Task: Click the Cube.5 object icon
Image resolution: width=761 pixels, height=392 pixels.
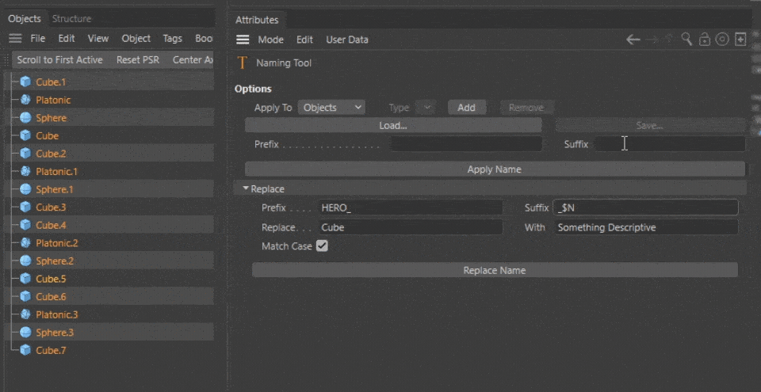Action: 25,279
